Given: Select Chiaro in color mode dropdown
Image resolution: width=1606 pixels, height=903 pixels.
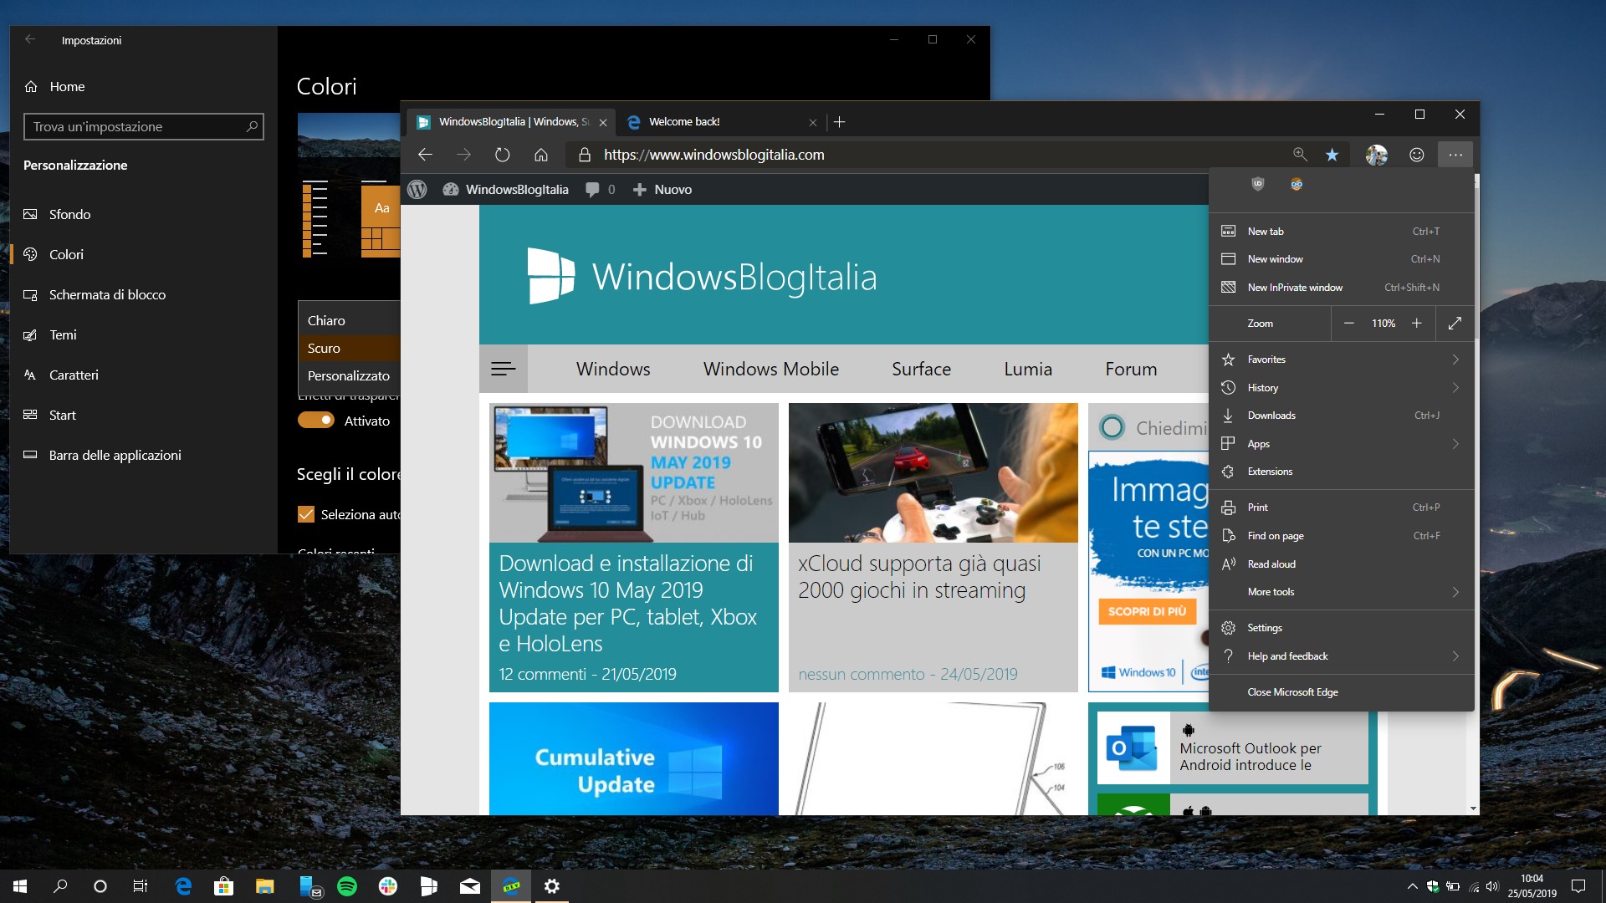Looking at the screenshot, I should click(x=350, y=321).
